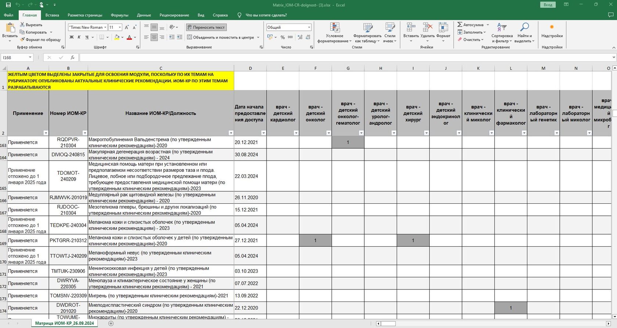Open Fill (Заполнить) dropdown
The height and width of the screenshot is (328, 617).
click(x=472, y=32)
